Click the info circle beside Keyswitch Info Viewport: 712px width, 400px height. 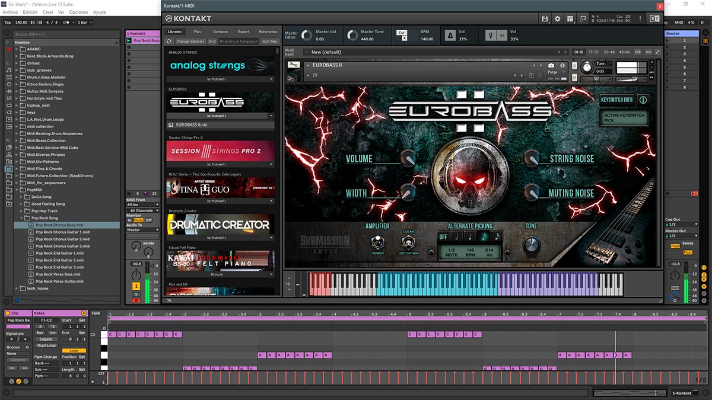coord(643,100)
